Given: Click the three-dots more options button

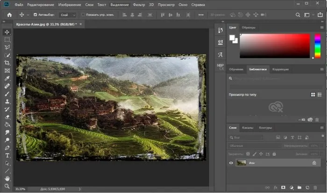Looking at the screenshot, I should 201,15.
